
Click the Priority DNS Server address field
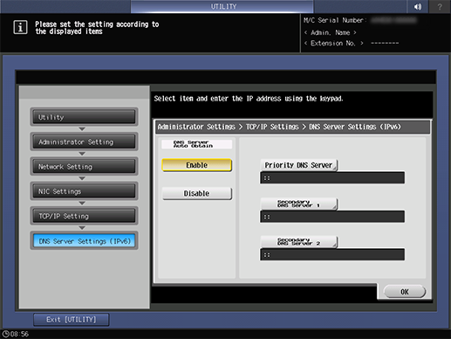pyautogui.click(x=332, y=177)
